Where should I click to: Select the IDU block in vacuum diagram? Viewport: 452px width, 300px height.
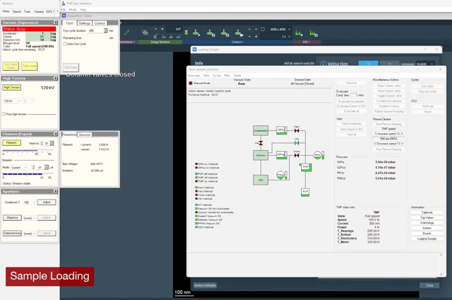[261, 180]
